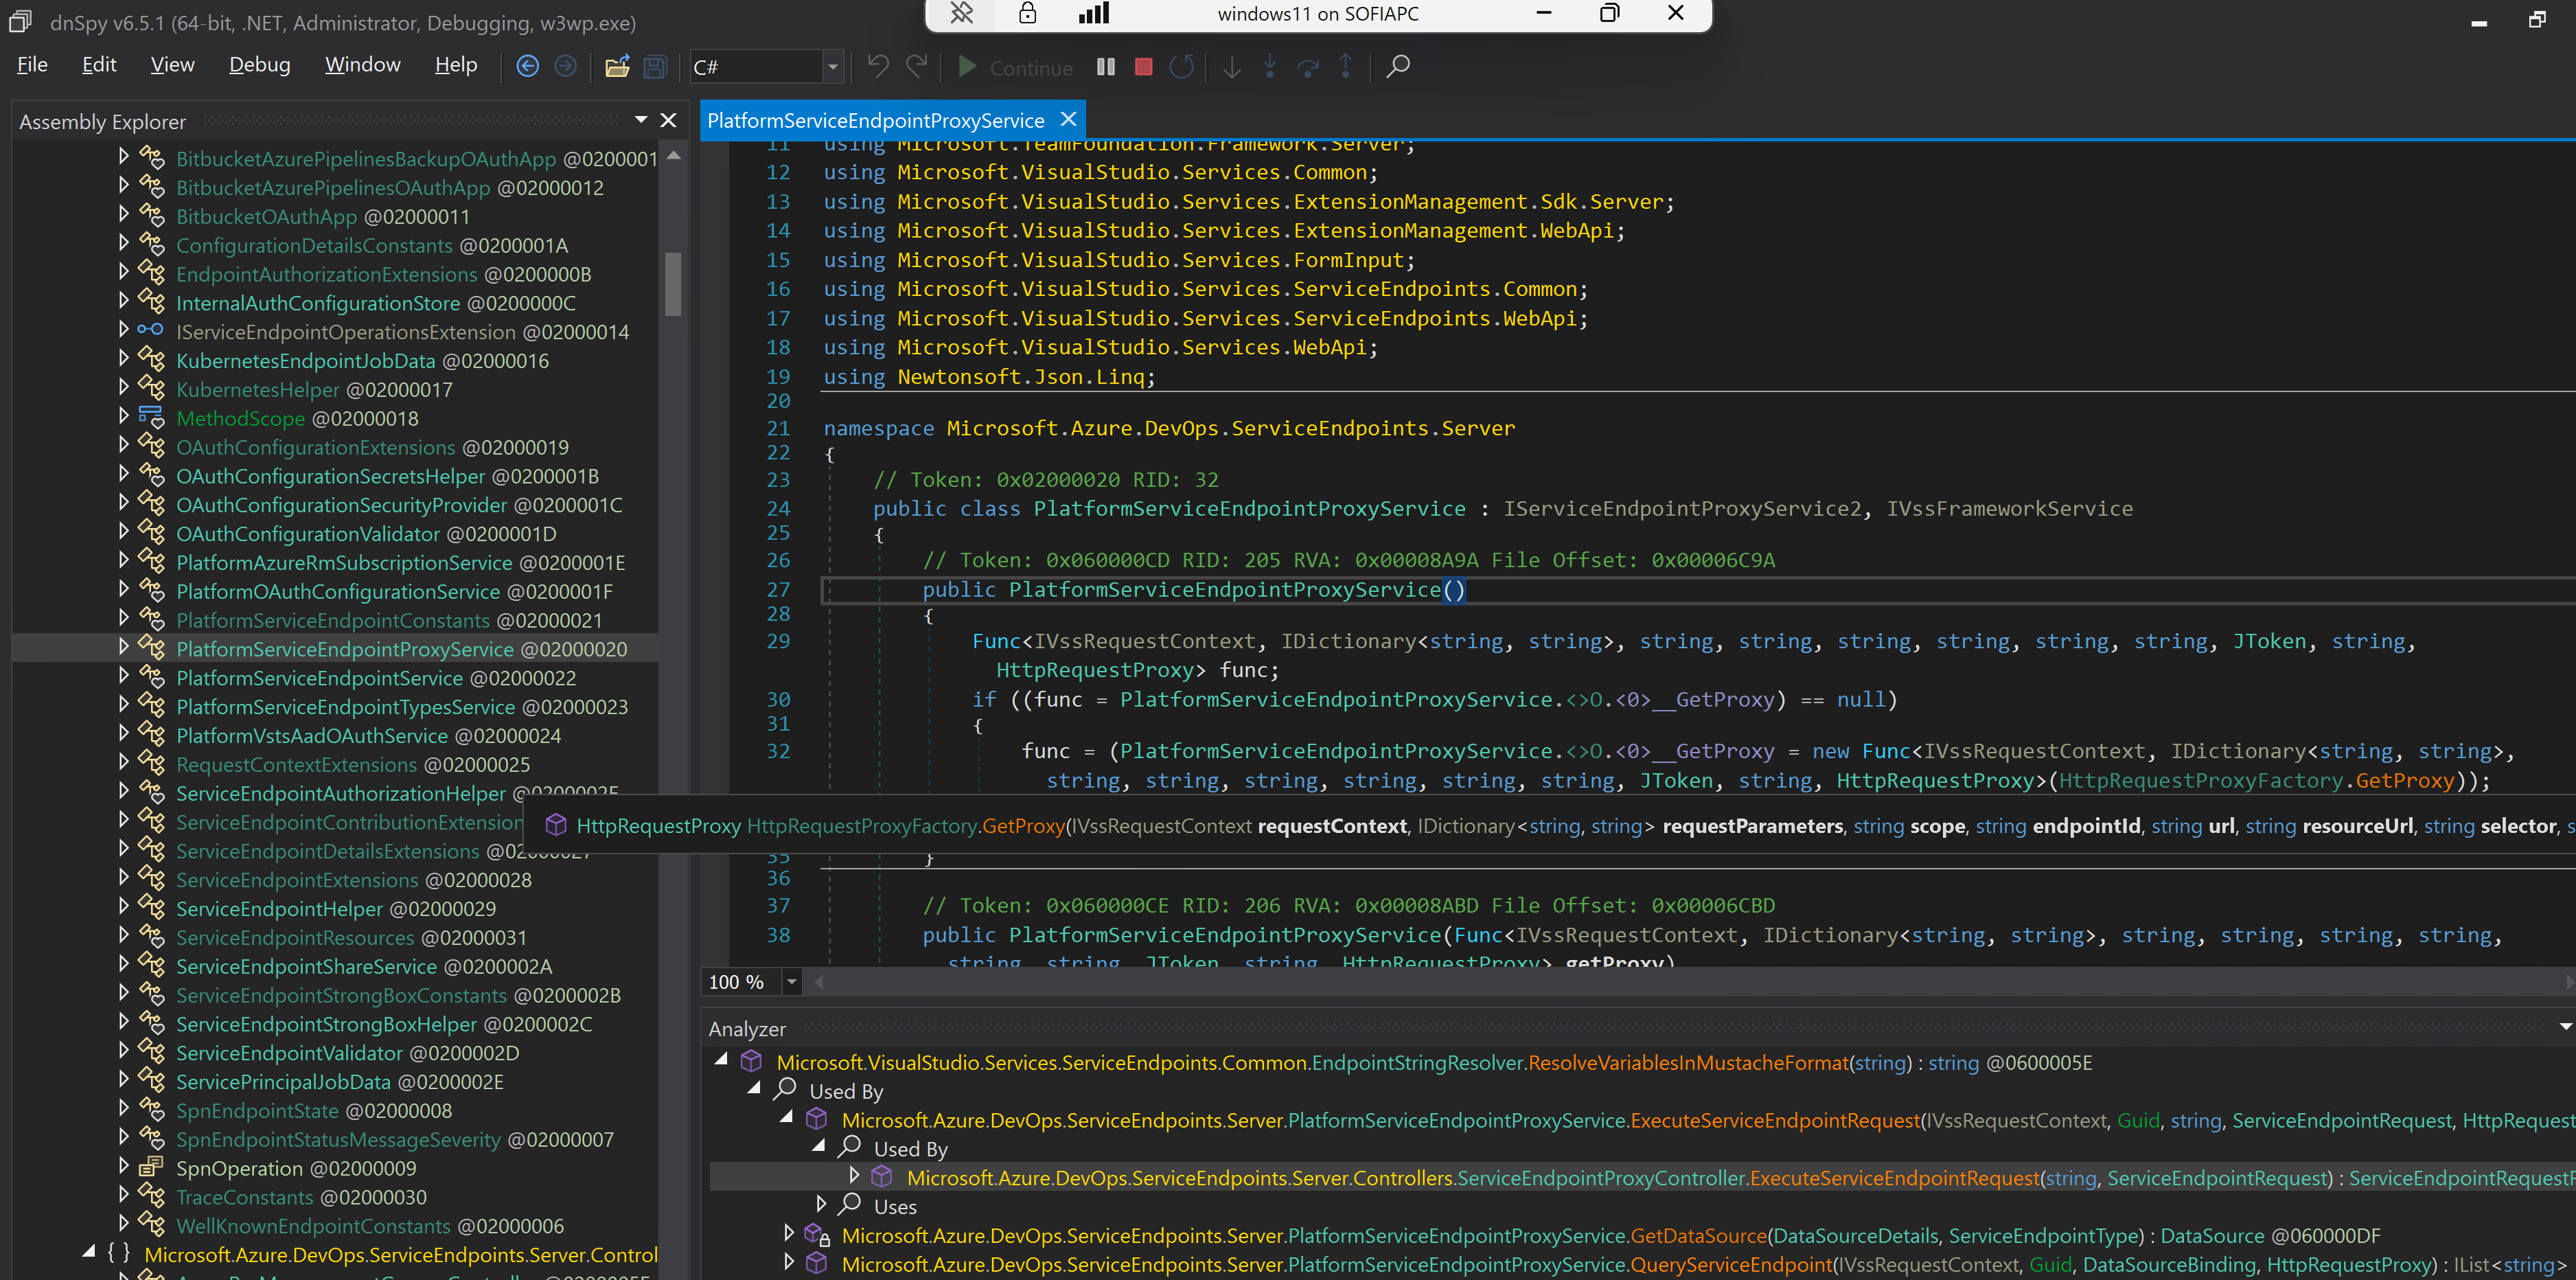This screenshot has height=1280, width=2576.
Task: Restart the debugged process icon
Action: (1181, 67)
